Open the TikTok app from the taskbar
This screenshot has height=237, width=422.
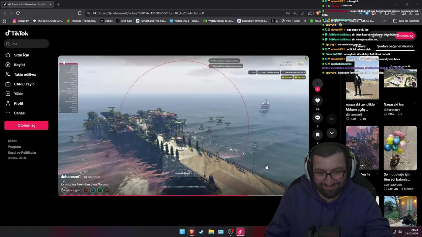click(x=240, y=232)
